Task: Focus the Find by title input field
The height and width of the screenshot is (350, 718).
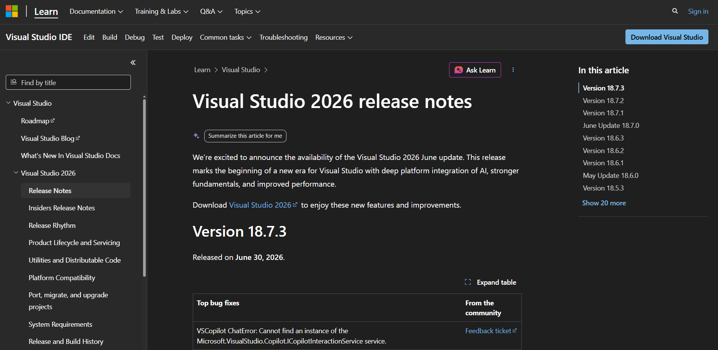Action: click(x=68, y=82)
